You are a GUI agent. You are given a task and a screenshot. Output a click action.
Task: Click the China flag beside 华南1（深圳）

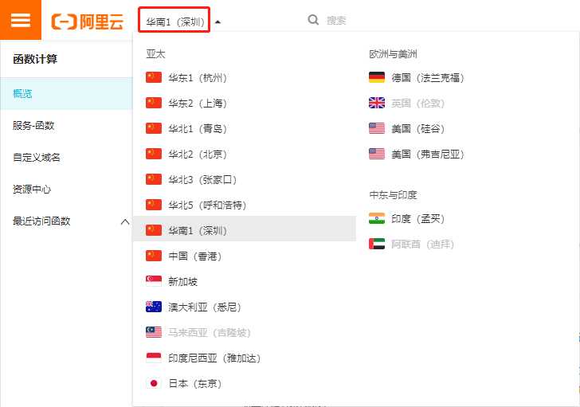tap(154, 231)
